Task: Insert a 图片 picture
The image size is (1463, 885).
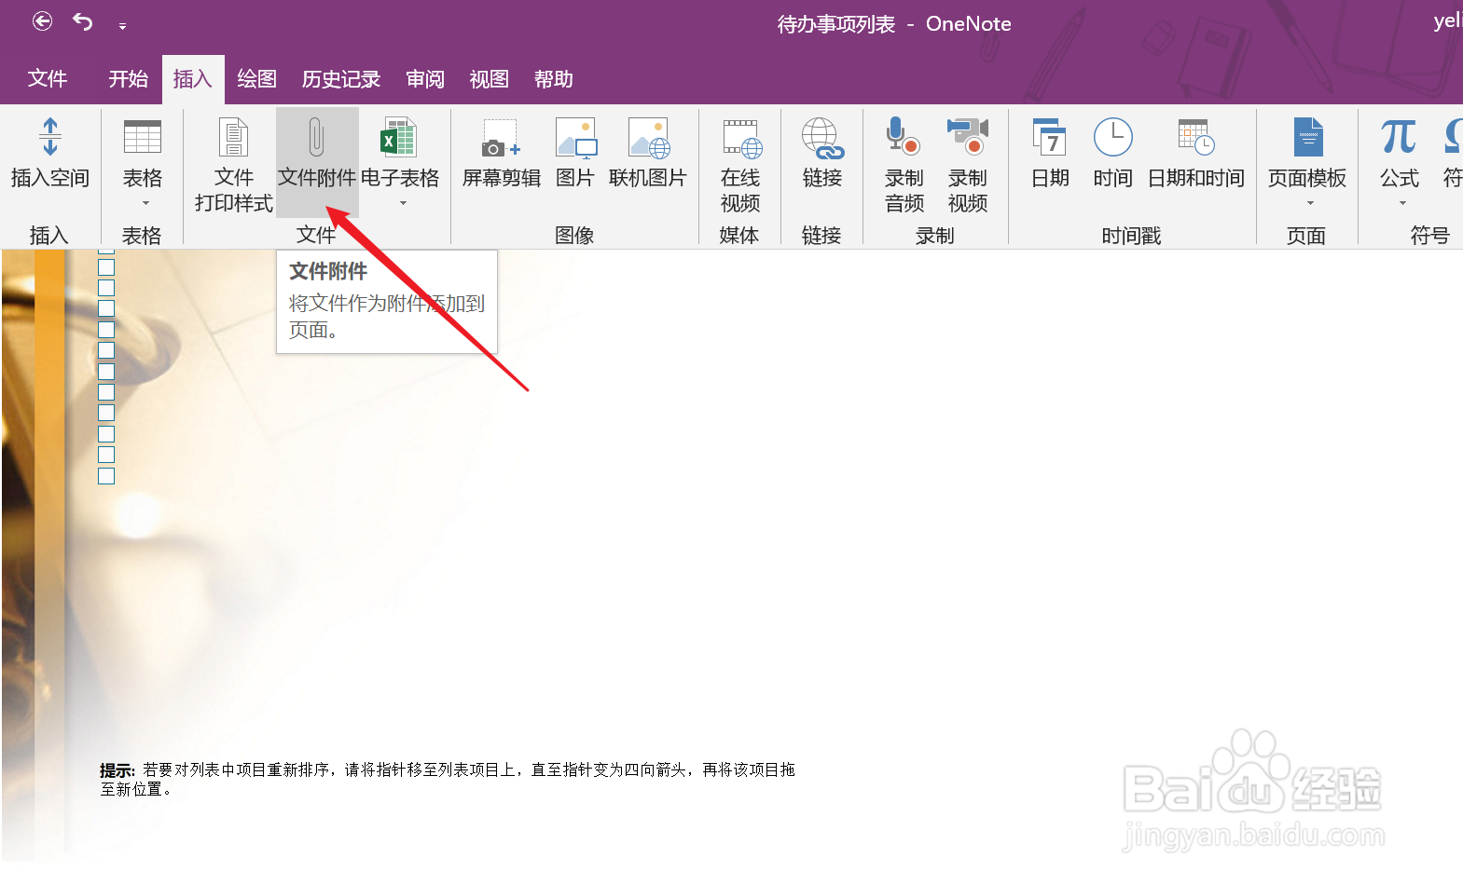Action: pos(575,154)
